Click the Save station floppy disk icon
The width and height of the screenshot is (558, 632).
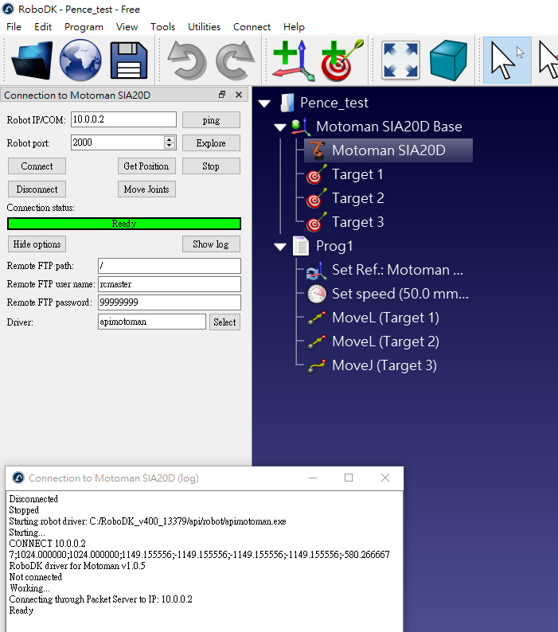[128, 60]
